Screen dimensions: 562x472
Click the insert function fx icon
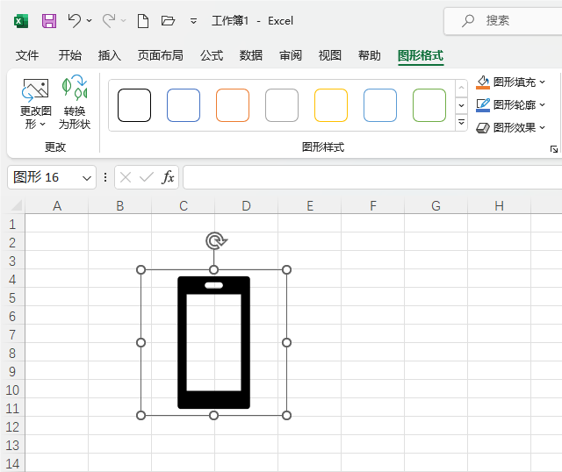(168, 177)
